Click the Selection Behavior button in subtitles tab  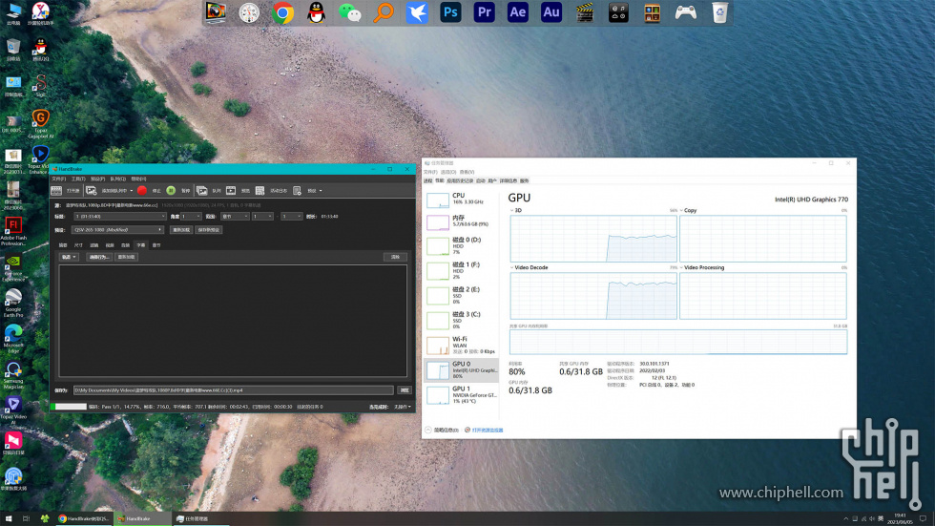pyautogui.click(x=99, y=257)
